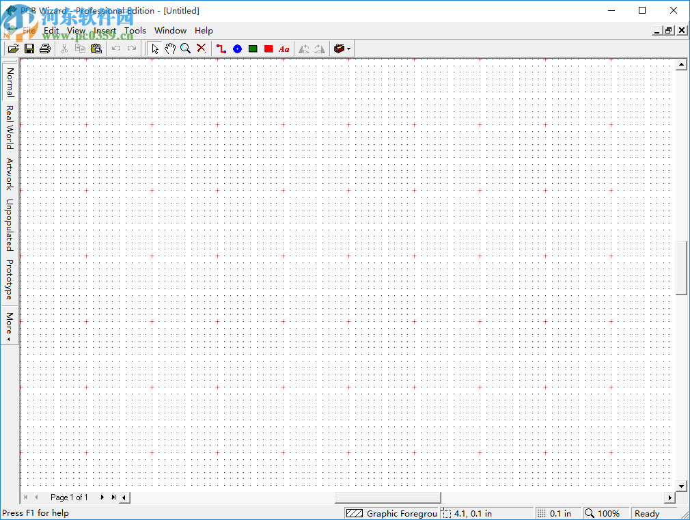Select the Aa text label tool
The image size is (690, 520).
point(284,49)
